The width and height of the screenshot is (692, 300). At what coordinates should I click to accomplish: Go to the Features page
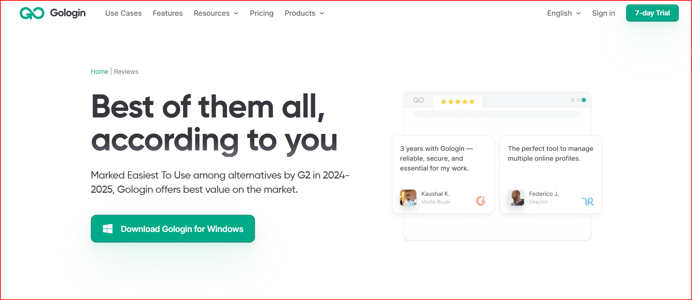coord(167,13)
